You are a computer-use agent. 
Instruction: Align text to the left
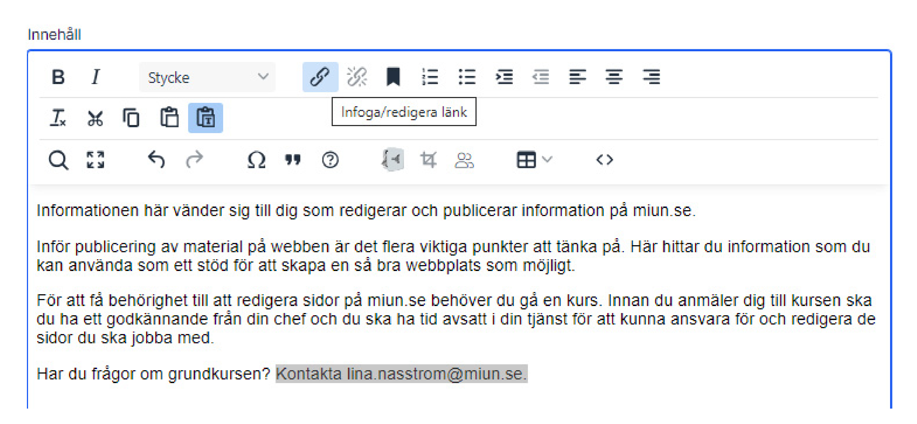[578, 77]
